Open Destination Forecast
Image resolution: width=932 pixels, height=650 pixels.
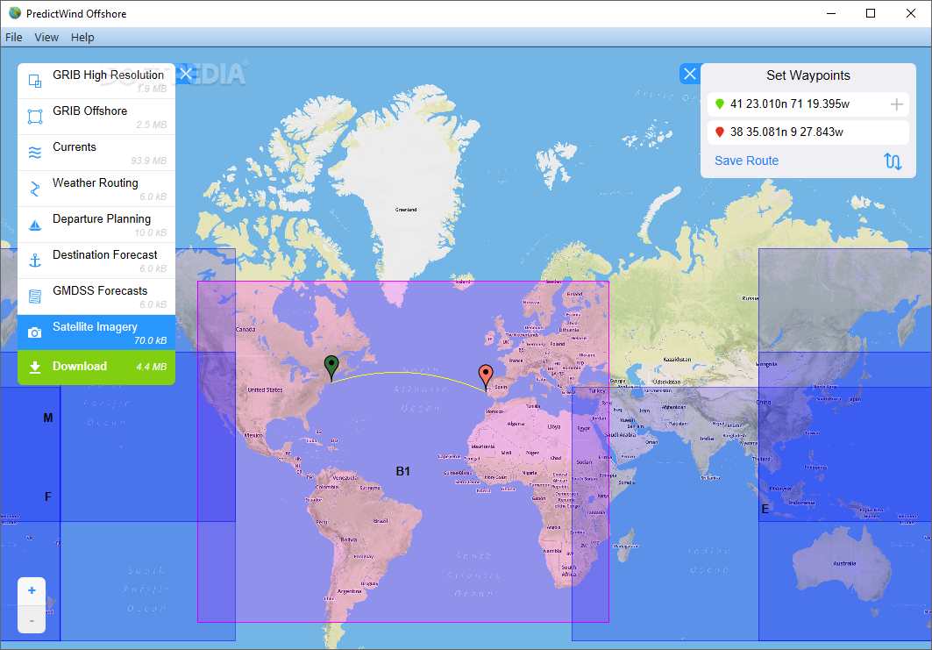(96, 261)
